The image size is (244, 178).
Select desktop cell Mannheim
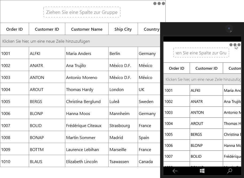123,113
